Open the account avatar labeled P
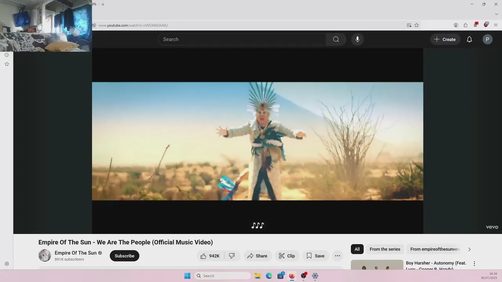The height and width of the screenshot is (282, 502). 487,39
